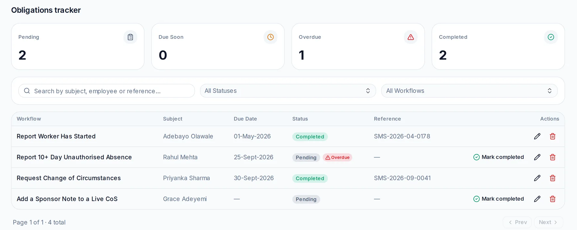Viewport: 577px width, 230px height.
Task: Mark Rahul Mehta obligation as completed
Action: [x=498, y=157]
